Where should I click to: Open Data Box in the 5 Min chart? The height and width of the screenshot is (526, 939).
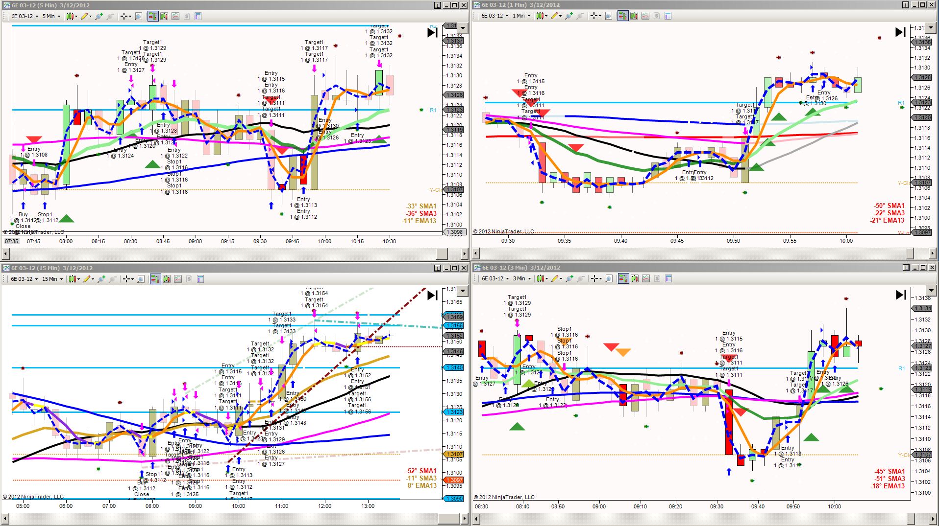coord(164,16)
